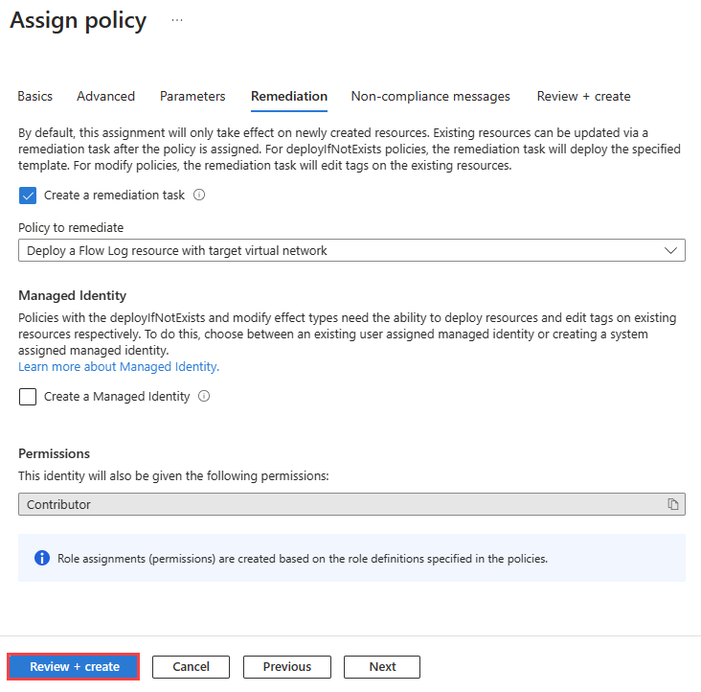Click the blue info icon in the role assignments banner

click(42, 558)
